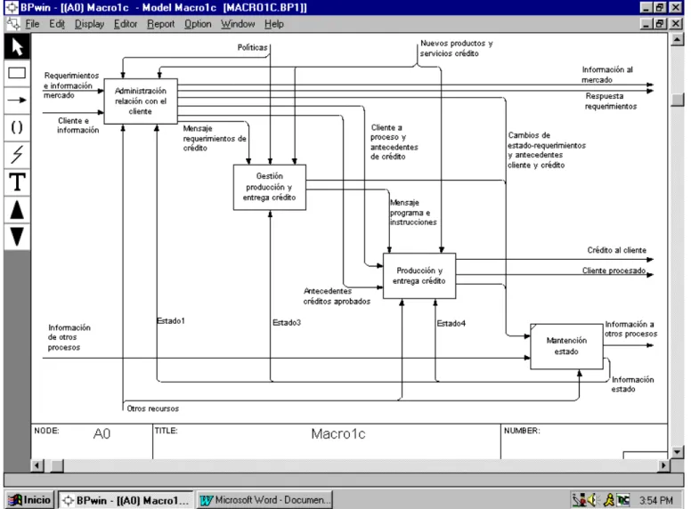The height and width of the screenshot is (509, 691).
Task: Go up to parent diagram triangle
Action: point(17,210)
